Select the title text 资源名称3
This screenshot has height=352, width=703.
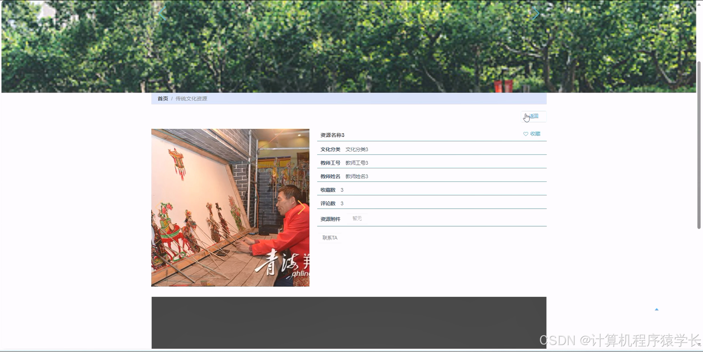[332, 135]
